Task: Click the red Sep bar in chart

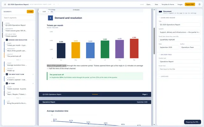Action: [x=134, y=49]
